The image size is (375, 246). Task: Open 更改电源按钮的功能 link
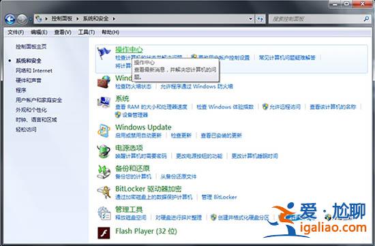[199, 156]
